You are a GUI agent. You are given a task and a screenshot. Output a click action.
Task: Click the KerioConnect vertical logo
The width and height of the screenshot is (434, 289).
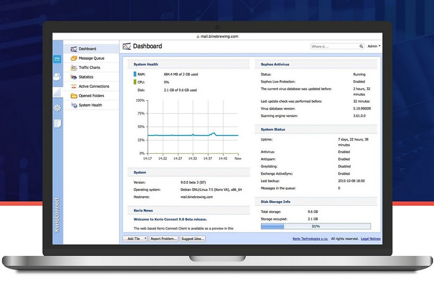(57, 215)
